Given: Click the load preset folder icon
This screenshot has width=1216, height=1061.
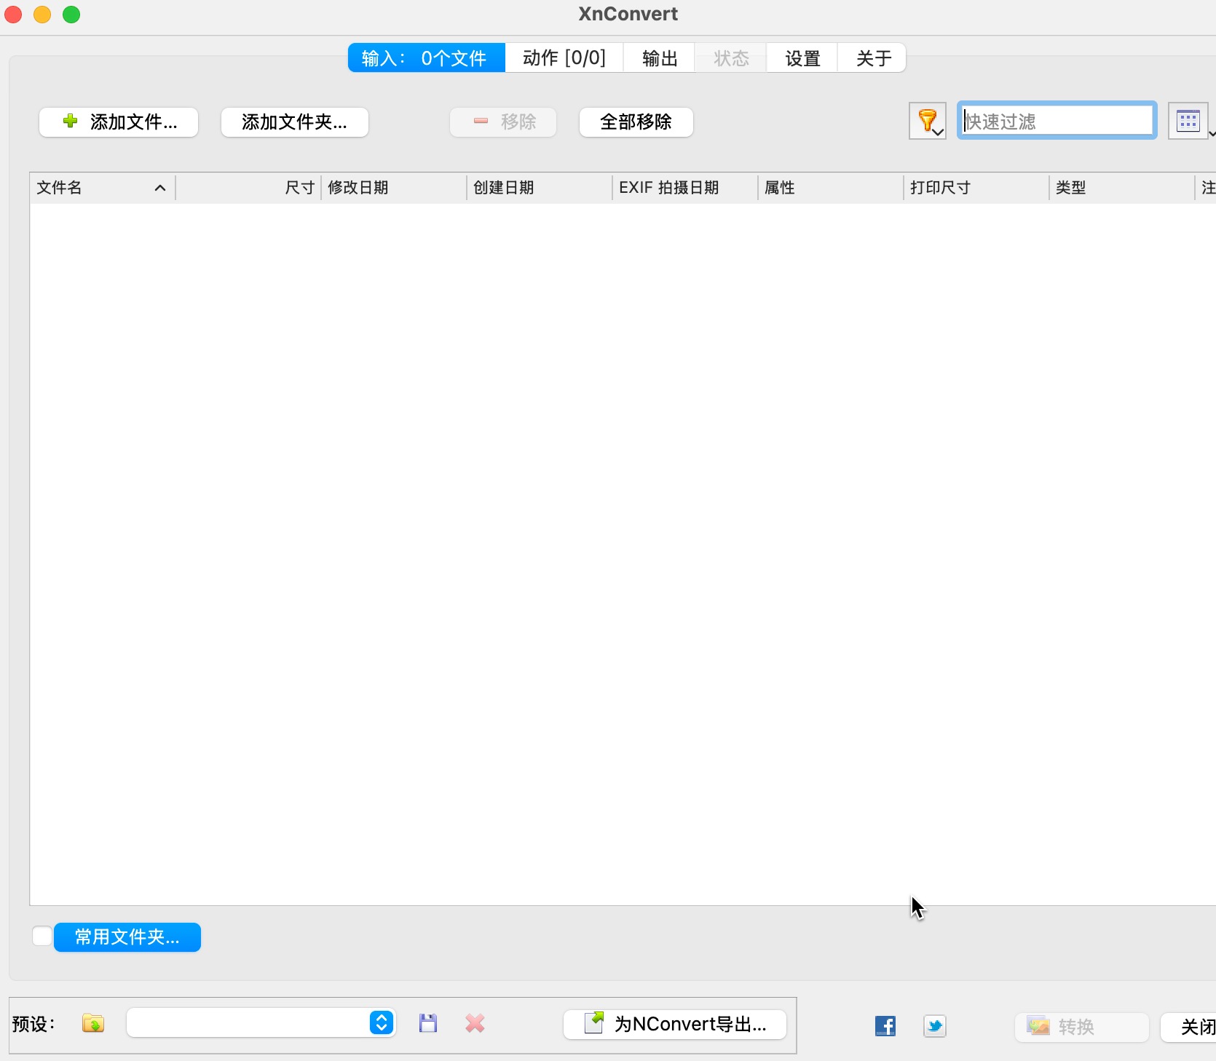Looking at the screenshot, I should click(x=93, y=1024).
